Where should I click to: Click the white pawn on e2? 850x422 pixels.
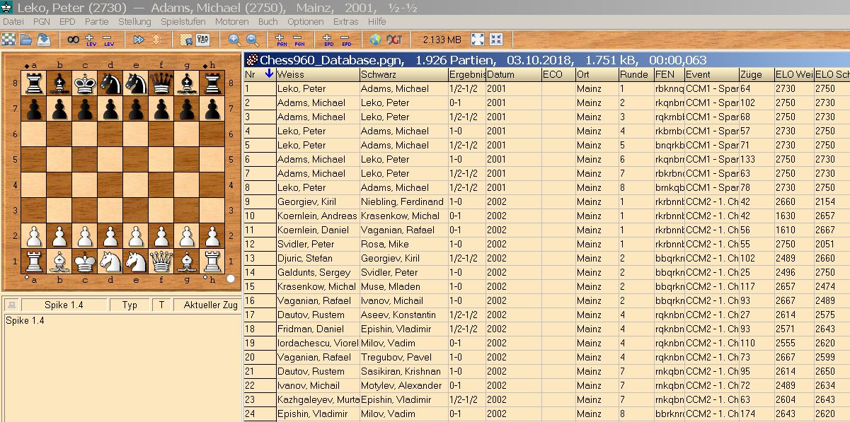(136, 235)
